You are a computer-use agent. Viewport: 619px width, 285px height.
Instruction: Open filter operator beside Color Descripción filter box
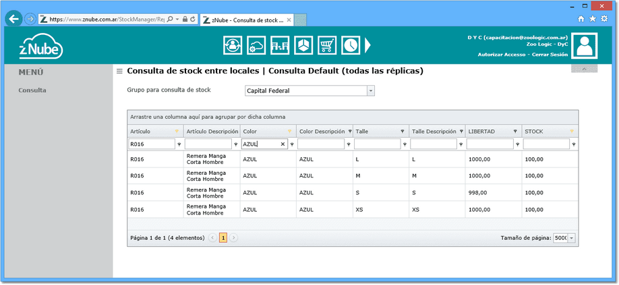pos(349,145)
